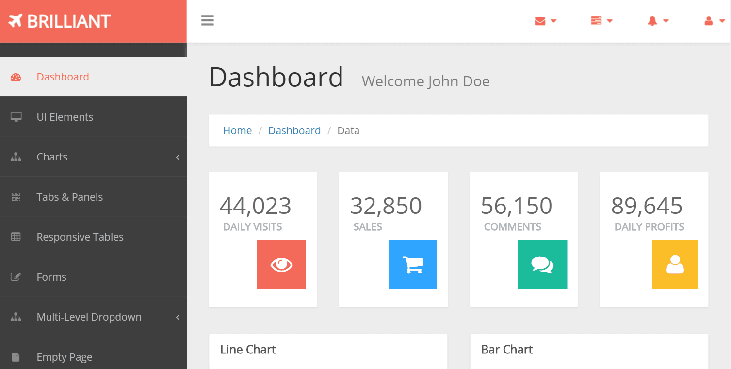Click the Home breadcrumb link
The width and height of the screenshot is (731, 369).
tap(237, 131)
